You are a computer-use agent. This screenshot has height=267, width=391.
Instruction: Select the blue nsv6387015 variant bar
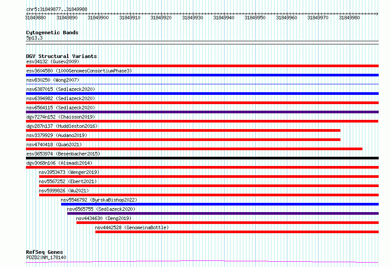click(x=202, y=94)
